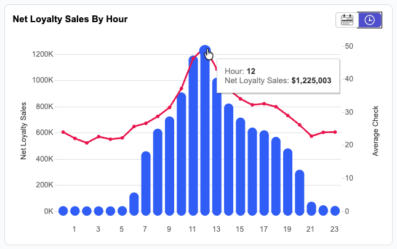Click the hour 5 sales dot
This screenshot has height=249, width=397.
[122, 211]
